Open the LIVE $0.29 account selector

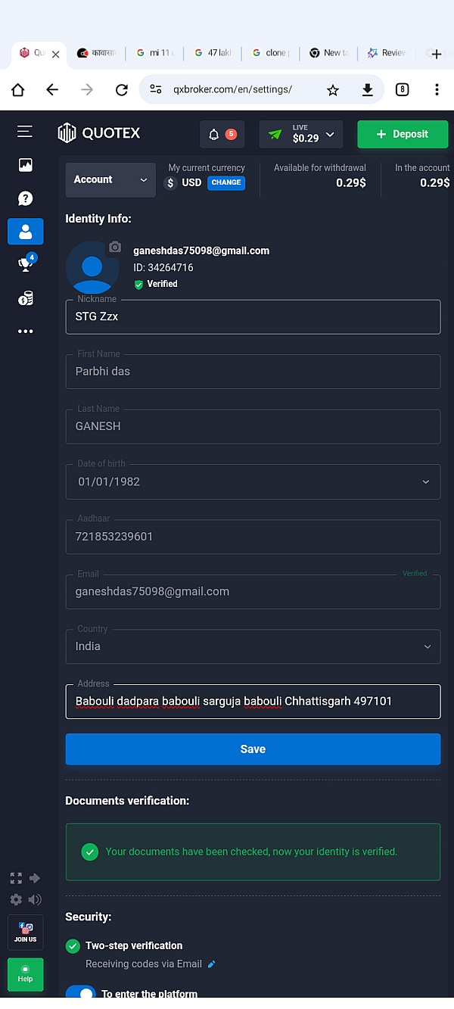300,135
